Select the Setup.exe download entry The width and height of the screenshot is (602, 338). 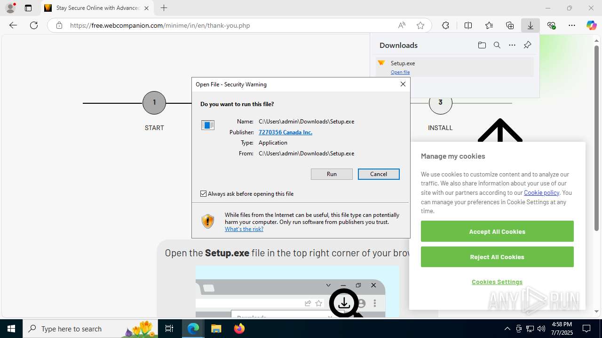click(x=455, y=67)
